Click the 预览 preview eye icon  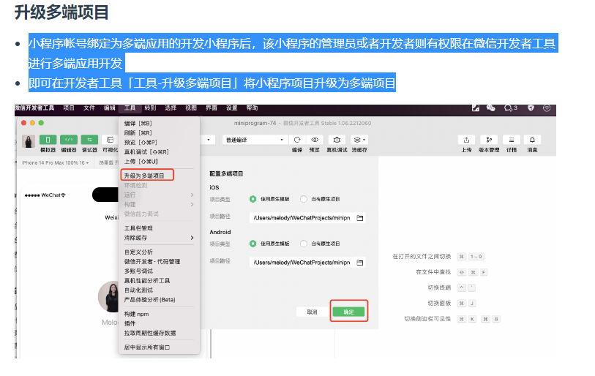click(315, 140)
